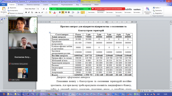This screenshot has width=172, height=96.
Task: Click the grow font size icon
Action: coord(44,9)
